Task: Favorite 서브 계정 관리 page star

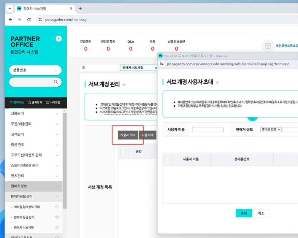Action: coord(124,84)
